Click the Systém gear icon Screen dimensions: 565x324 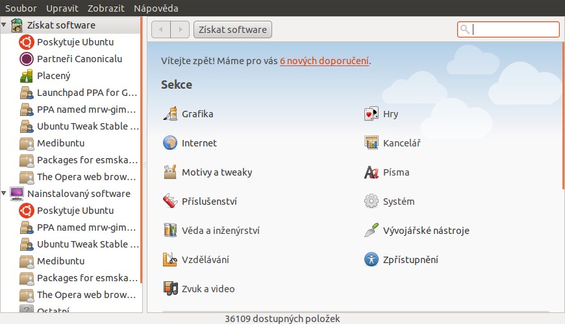(x=371, y=202)
